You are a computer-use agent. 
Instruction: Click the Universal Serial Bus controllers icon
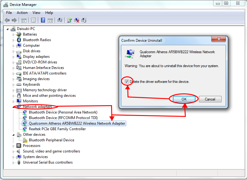(x=19, y=162)
